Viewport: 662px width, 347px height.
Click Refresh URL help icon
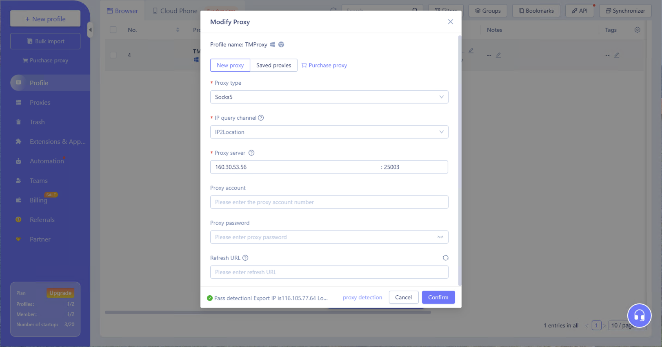245,258
